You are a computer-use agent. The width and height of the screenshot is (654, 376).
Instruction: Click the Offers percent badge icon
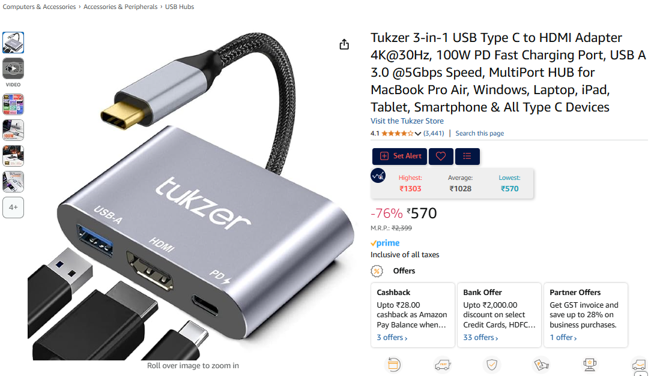377,271
